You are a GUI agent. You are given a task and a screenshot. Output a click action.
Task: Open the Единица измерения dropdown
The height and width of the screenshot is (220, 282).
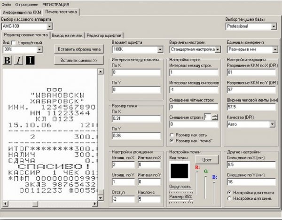point(274,49)
